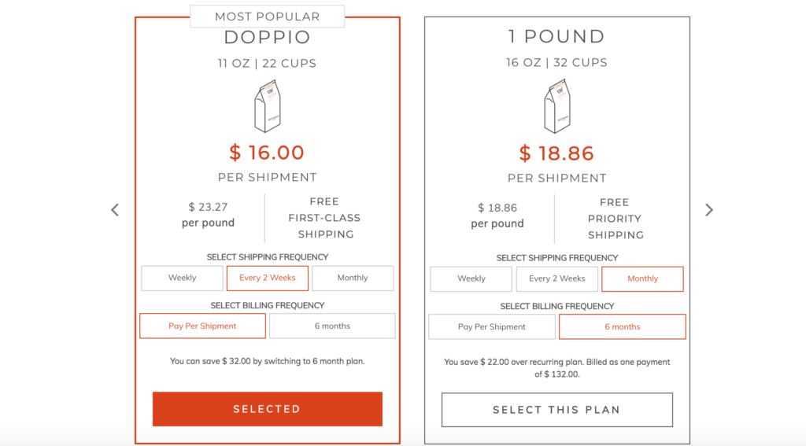806x446 pixels.
Task: Select Weekly shipping for Doppio plan
Action: pos(182,278)
